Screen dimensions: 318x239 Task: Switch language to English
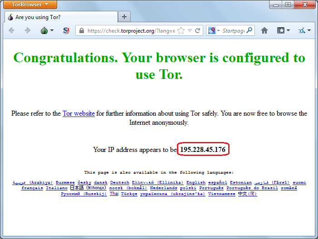click(196, 182)
